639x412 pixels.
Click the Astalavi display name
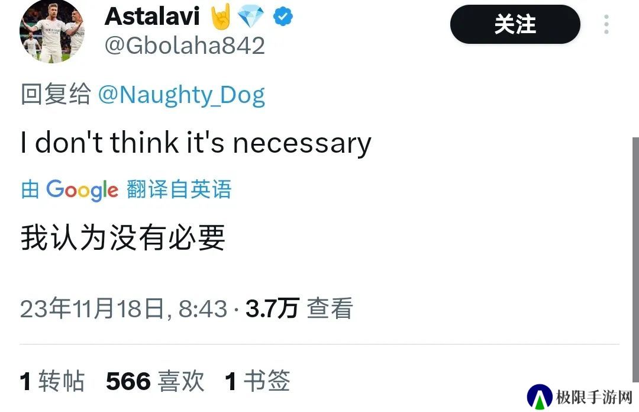coord(152,17)
